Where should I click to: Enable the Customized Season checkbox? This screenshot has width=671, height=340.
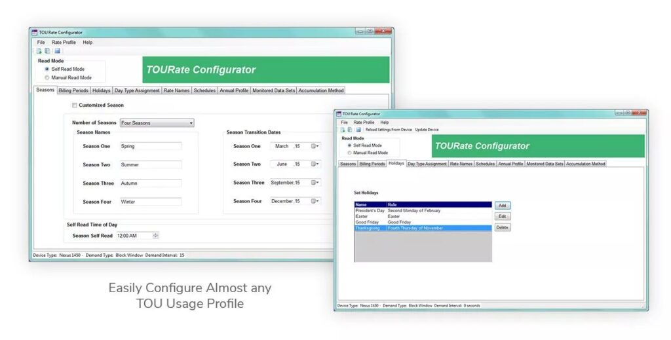click(x=75, y=105)
